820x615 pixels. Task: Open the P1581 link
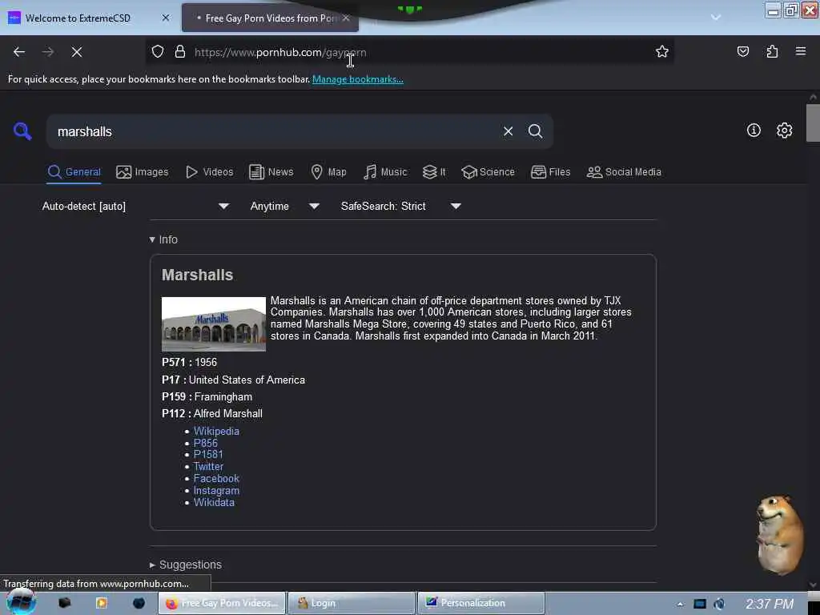tap(208, 455)
